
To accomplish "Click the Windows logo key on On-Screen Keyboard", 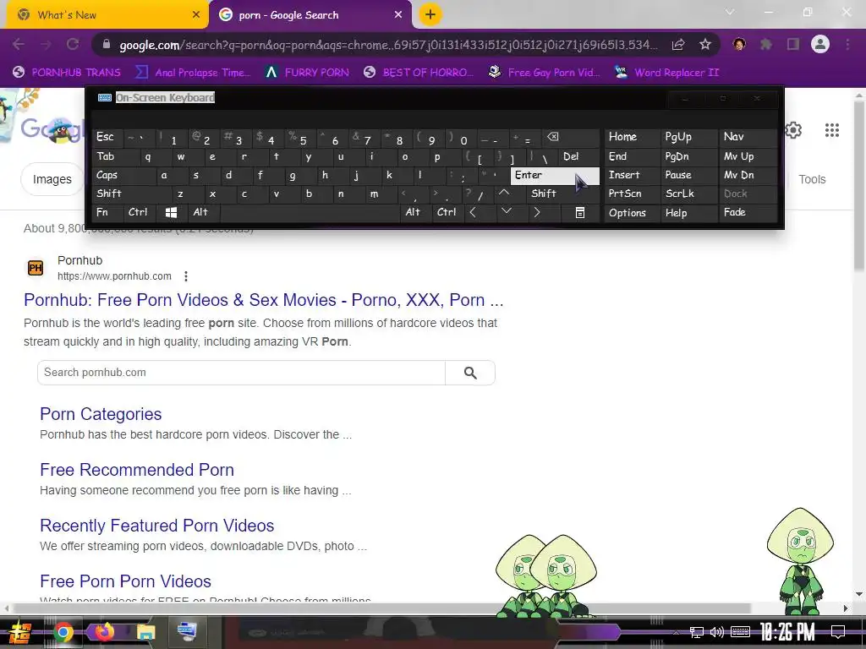I will [x=171, y=212].
